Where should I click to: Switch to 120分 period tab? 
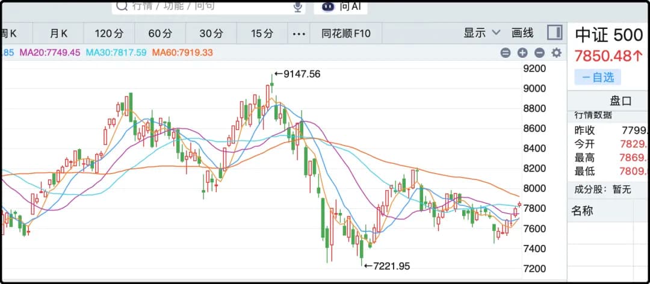tap(109, 34)
